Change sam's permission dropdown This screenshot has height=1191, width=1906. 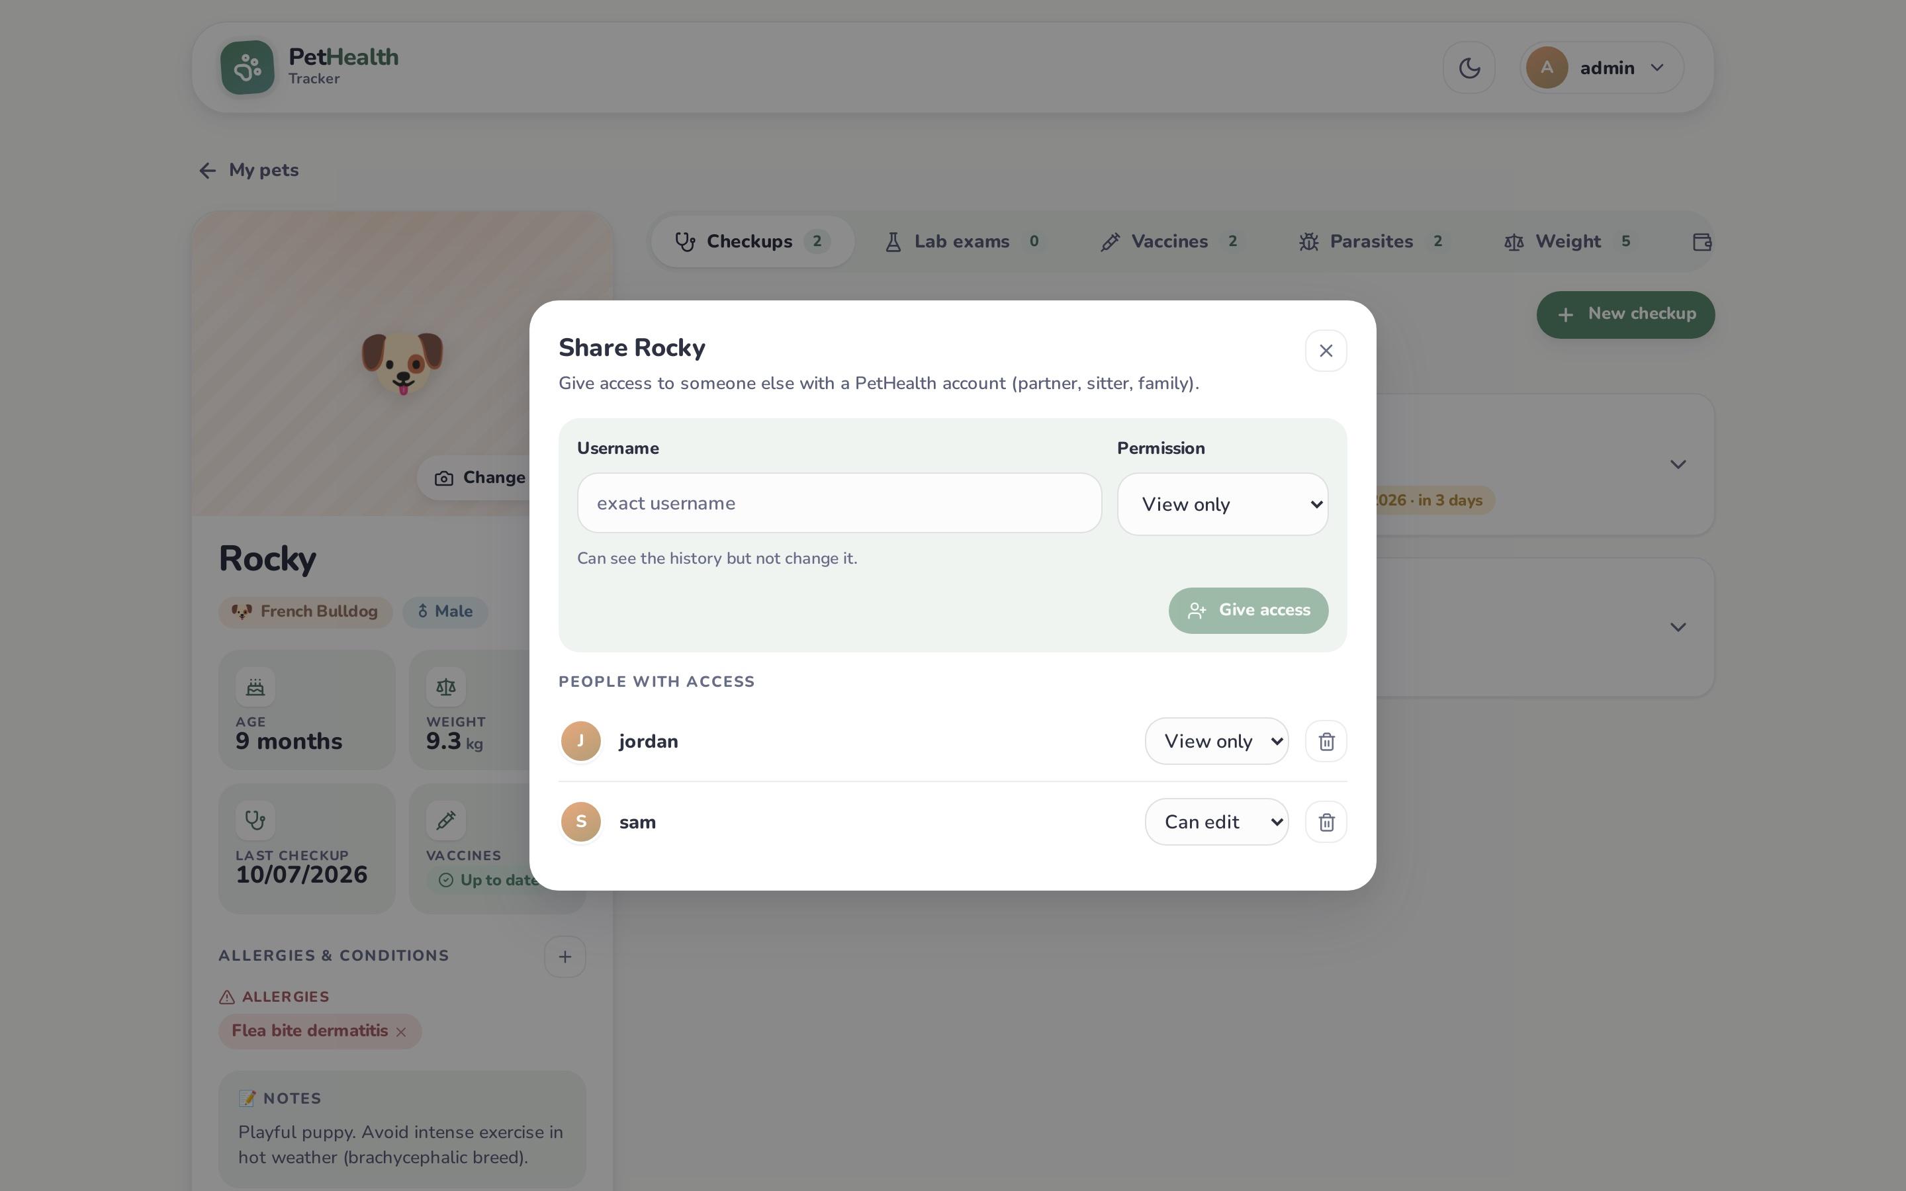click(x=1217, y=822)
